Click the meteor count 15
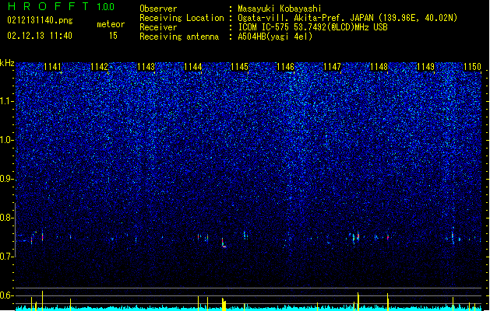Image resolution: width=490 pixels, height=311 pixels. (113, 36)
